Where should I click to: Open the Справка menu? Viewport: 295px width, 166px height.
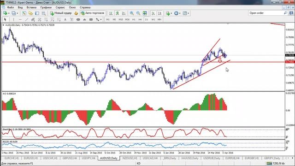[85, 7]
